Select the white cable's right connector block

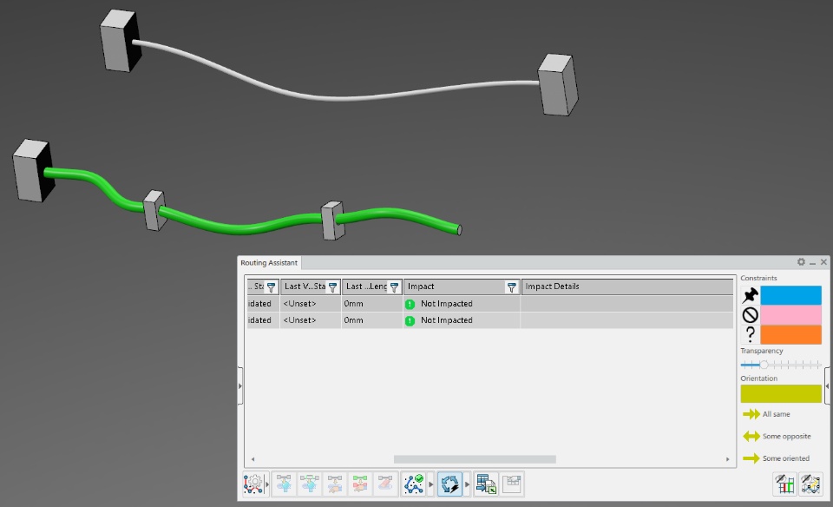tap(558, 84)
